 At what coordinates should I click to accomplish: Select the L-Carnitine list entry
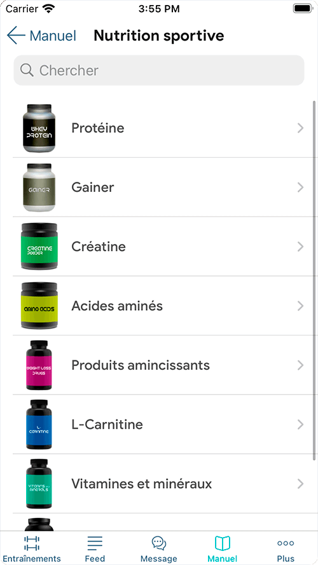click(164, 425)
